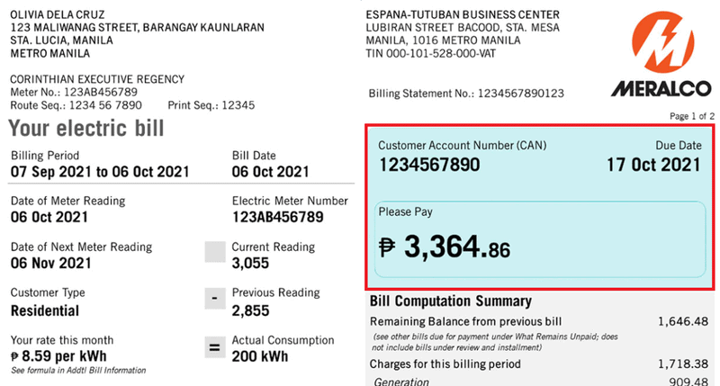Click the Due Date 17 Oct 2021
Screen dimensions: 720x386
point(654,165)
